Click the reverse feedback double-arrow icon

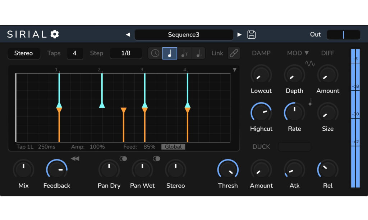point(75,159)
